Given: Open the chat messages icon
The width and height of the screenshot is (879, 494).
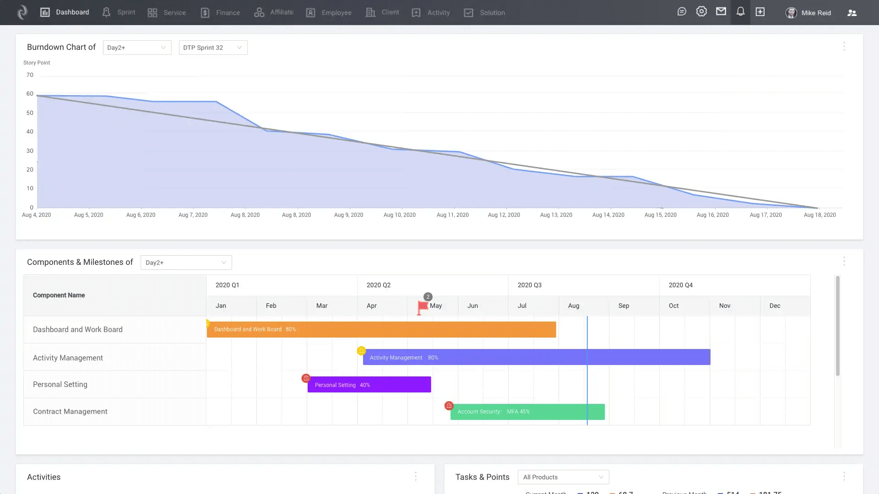Looking at the screenshot, I should (682, 12).
